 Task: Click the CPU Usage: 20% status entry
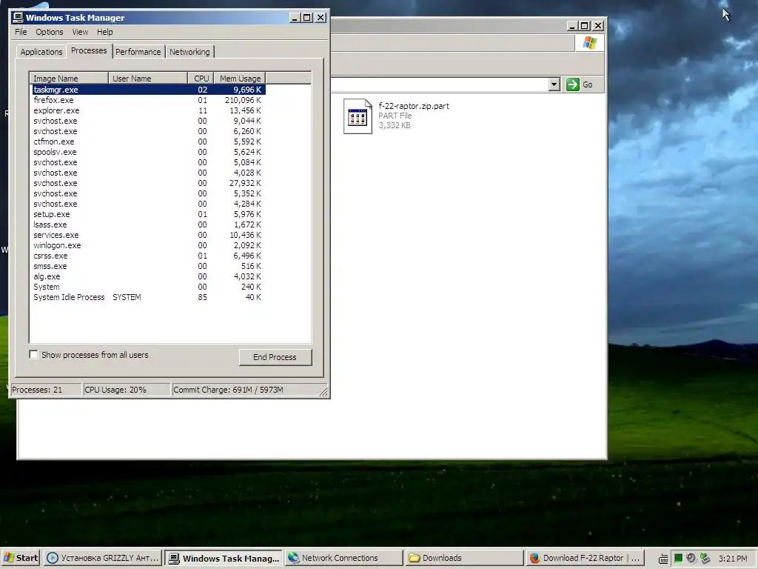126,390
